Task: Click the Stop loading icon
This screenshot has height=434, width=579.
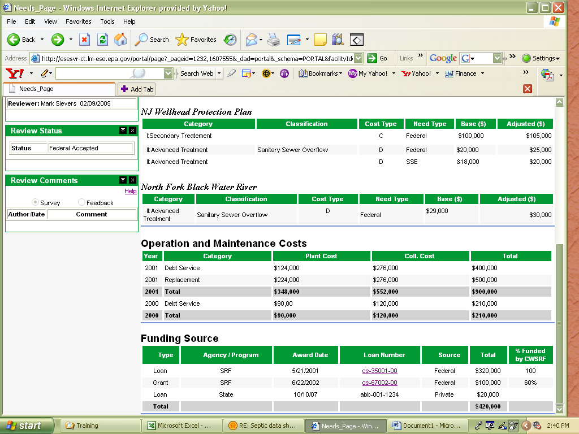Action: (85, 40)
